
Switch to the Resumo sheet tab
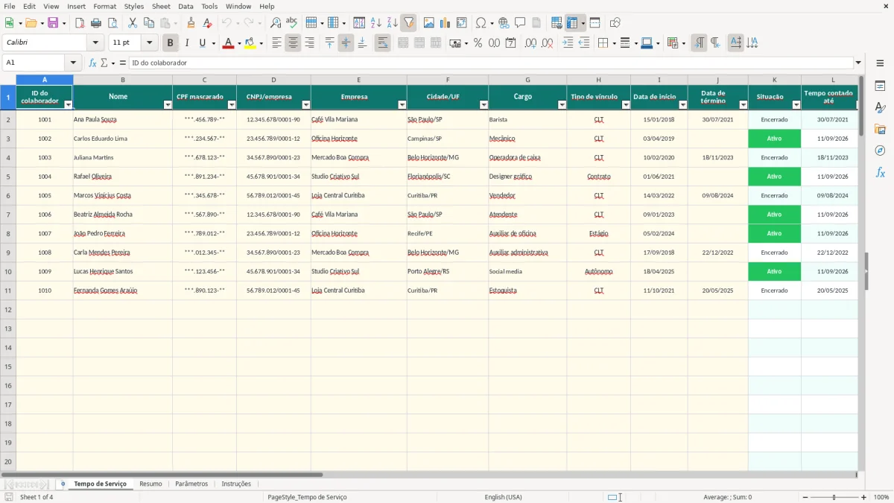point(150,484)
